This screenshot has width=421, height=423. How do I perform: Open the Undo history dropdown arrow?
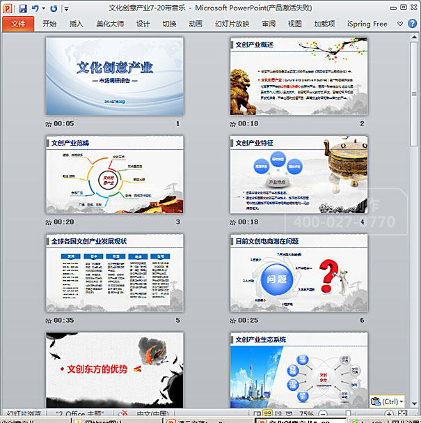tap(43, 9)
